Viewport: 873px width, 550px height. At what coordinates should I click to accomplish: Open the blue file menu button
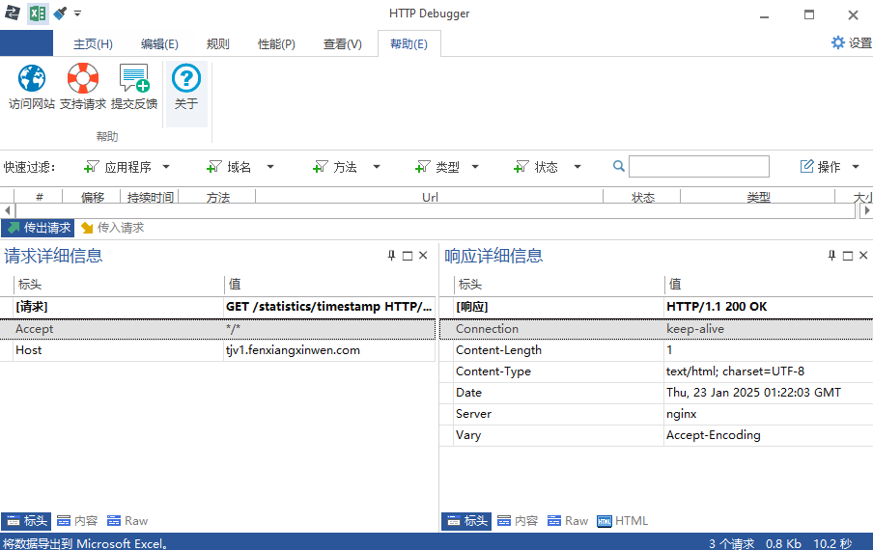pos(26,43)
